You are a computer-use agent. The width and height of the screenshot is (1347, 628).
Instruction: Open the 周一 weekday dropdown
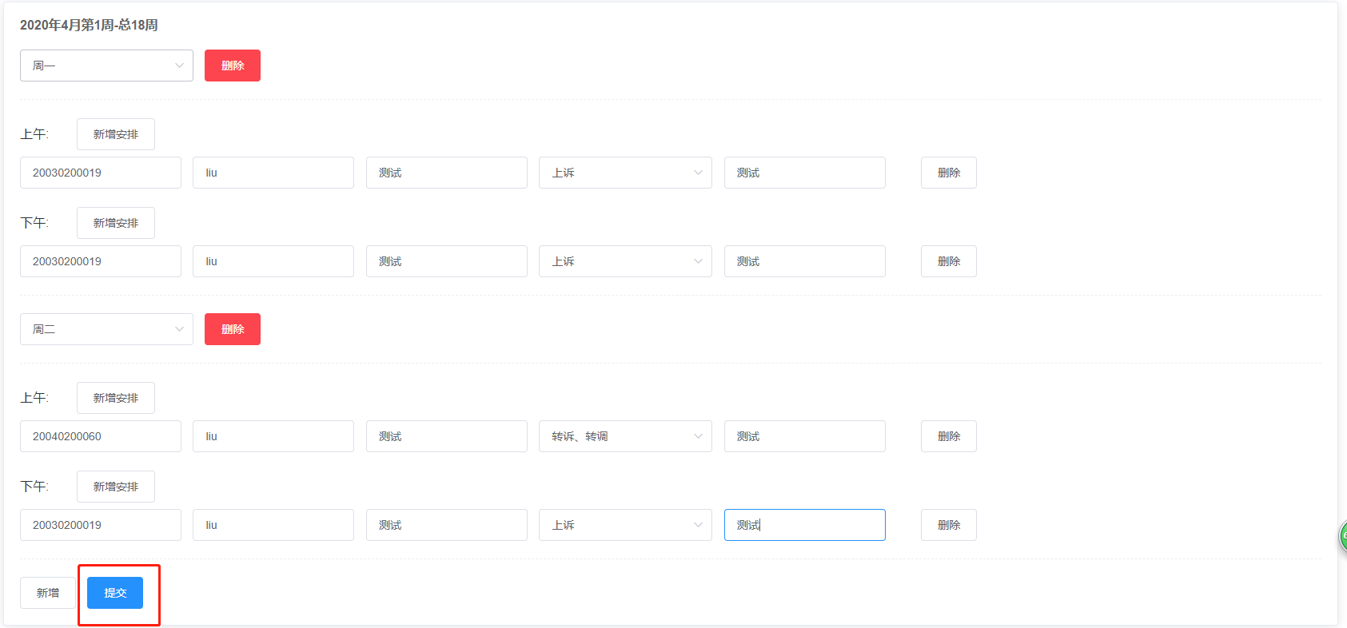coord(106,66)
